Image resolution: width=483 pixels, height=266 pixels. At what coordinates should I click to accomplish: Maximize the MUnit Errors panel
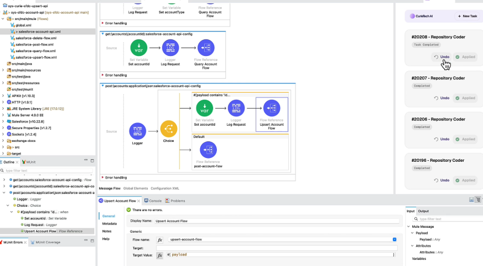(92, 241)
